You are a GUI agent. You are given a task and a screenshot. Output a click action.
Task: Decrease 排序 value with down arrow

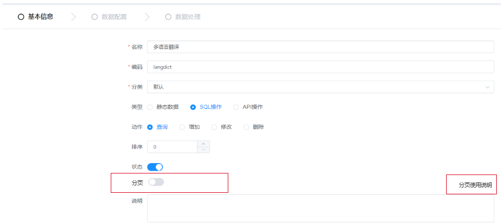[204, 150]
